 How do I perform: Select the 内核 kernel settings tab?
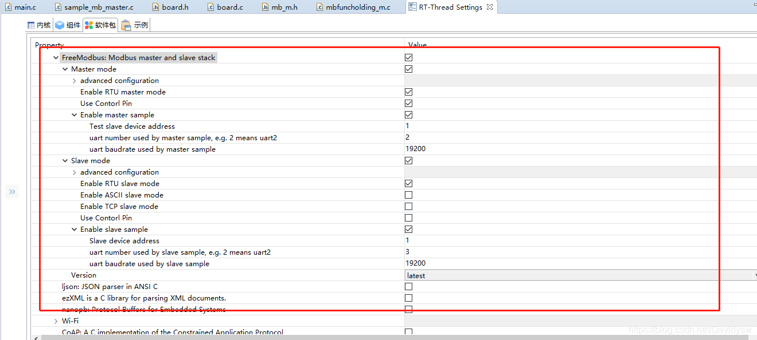click(39, 25)
